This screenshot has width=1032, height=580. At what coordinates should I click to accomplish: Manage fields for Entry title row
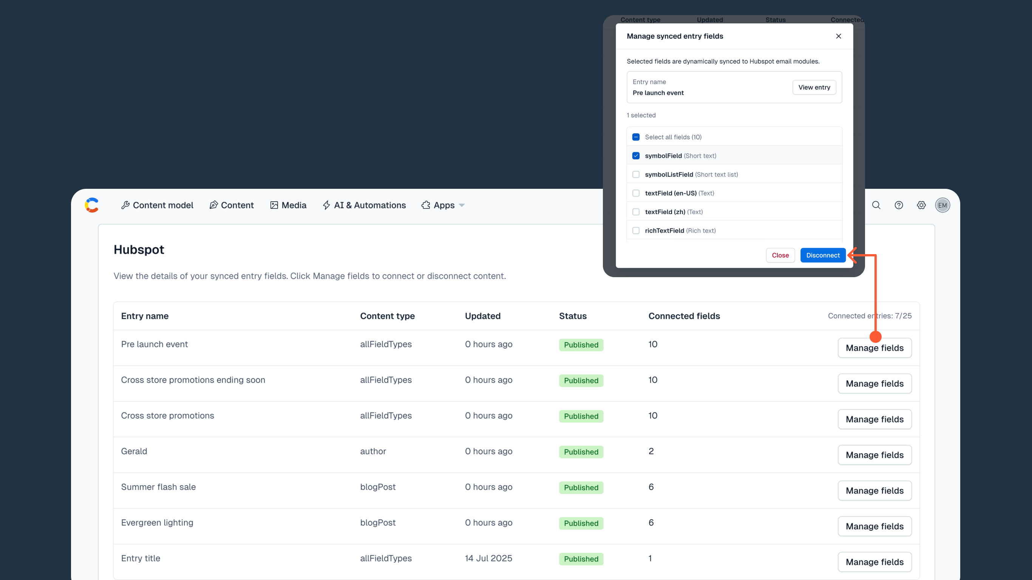coord(874,561)
